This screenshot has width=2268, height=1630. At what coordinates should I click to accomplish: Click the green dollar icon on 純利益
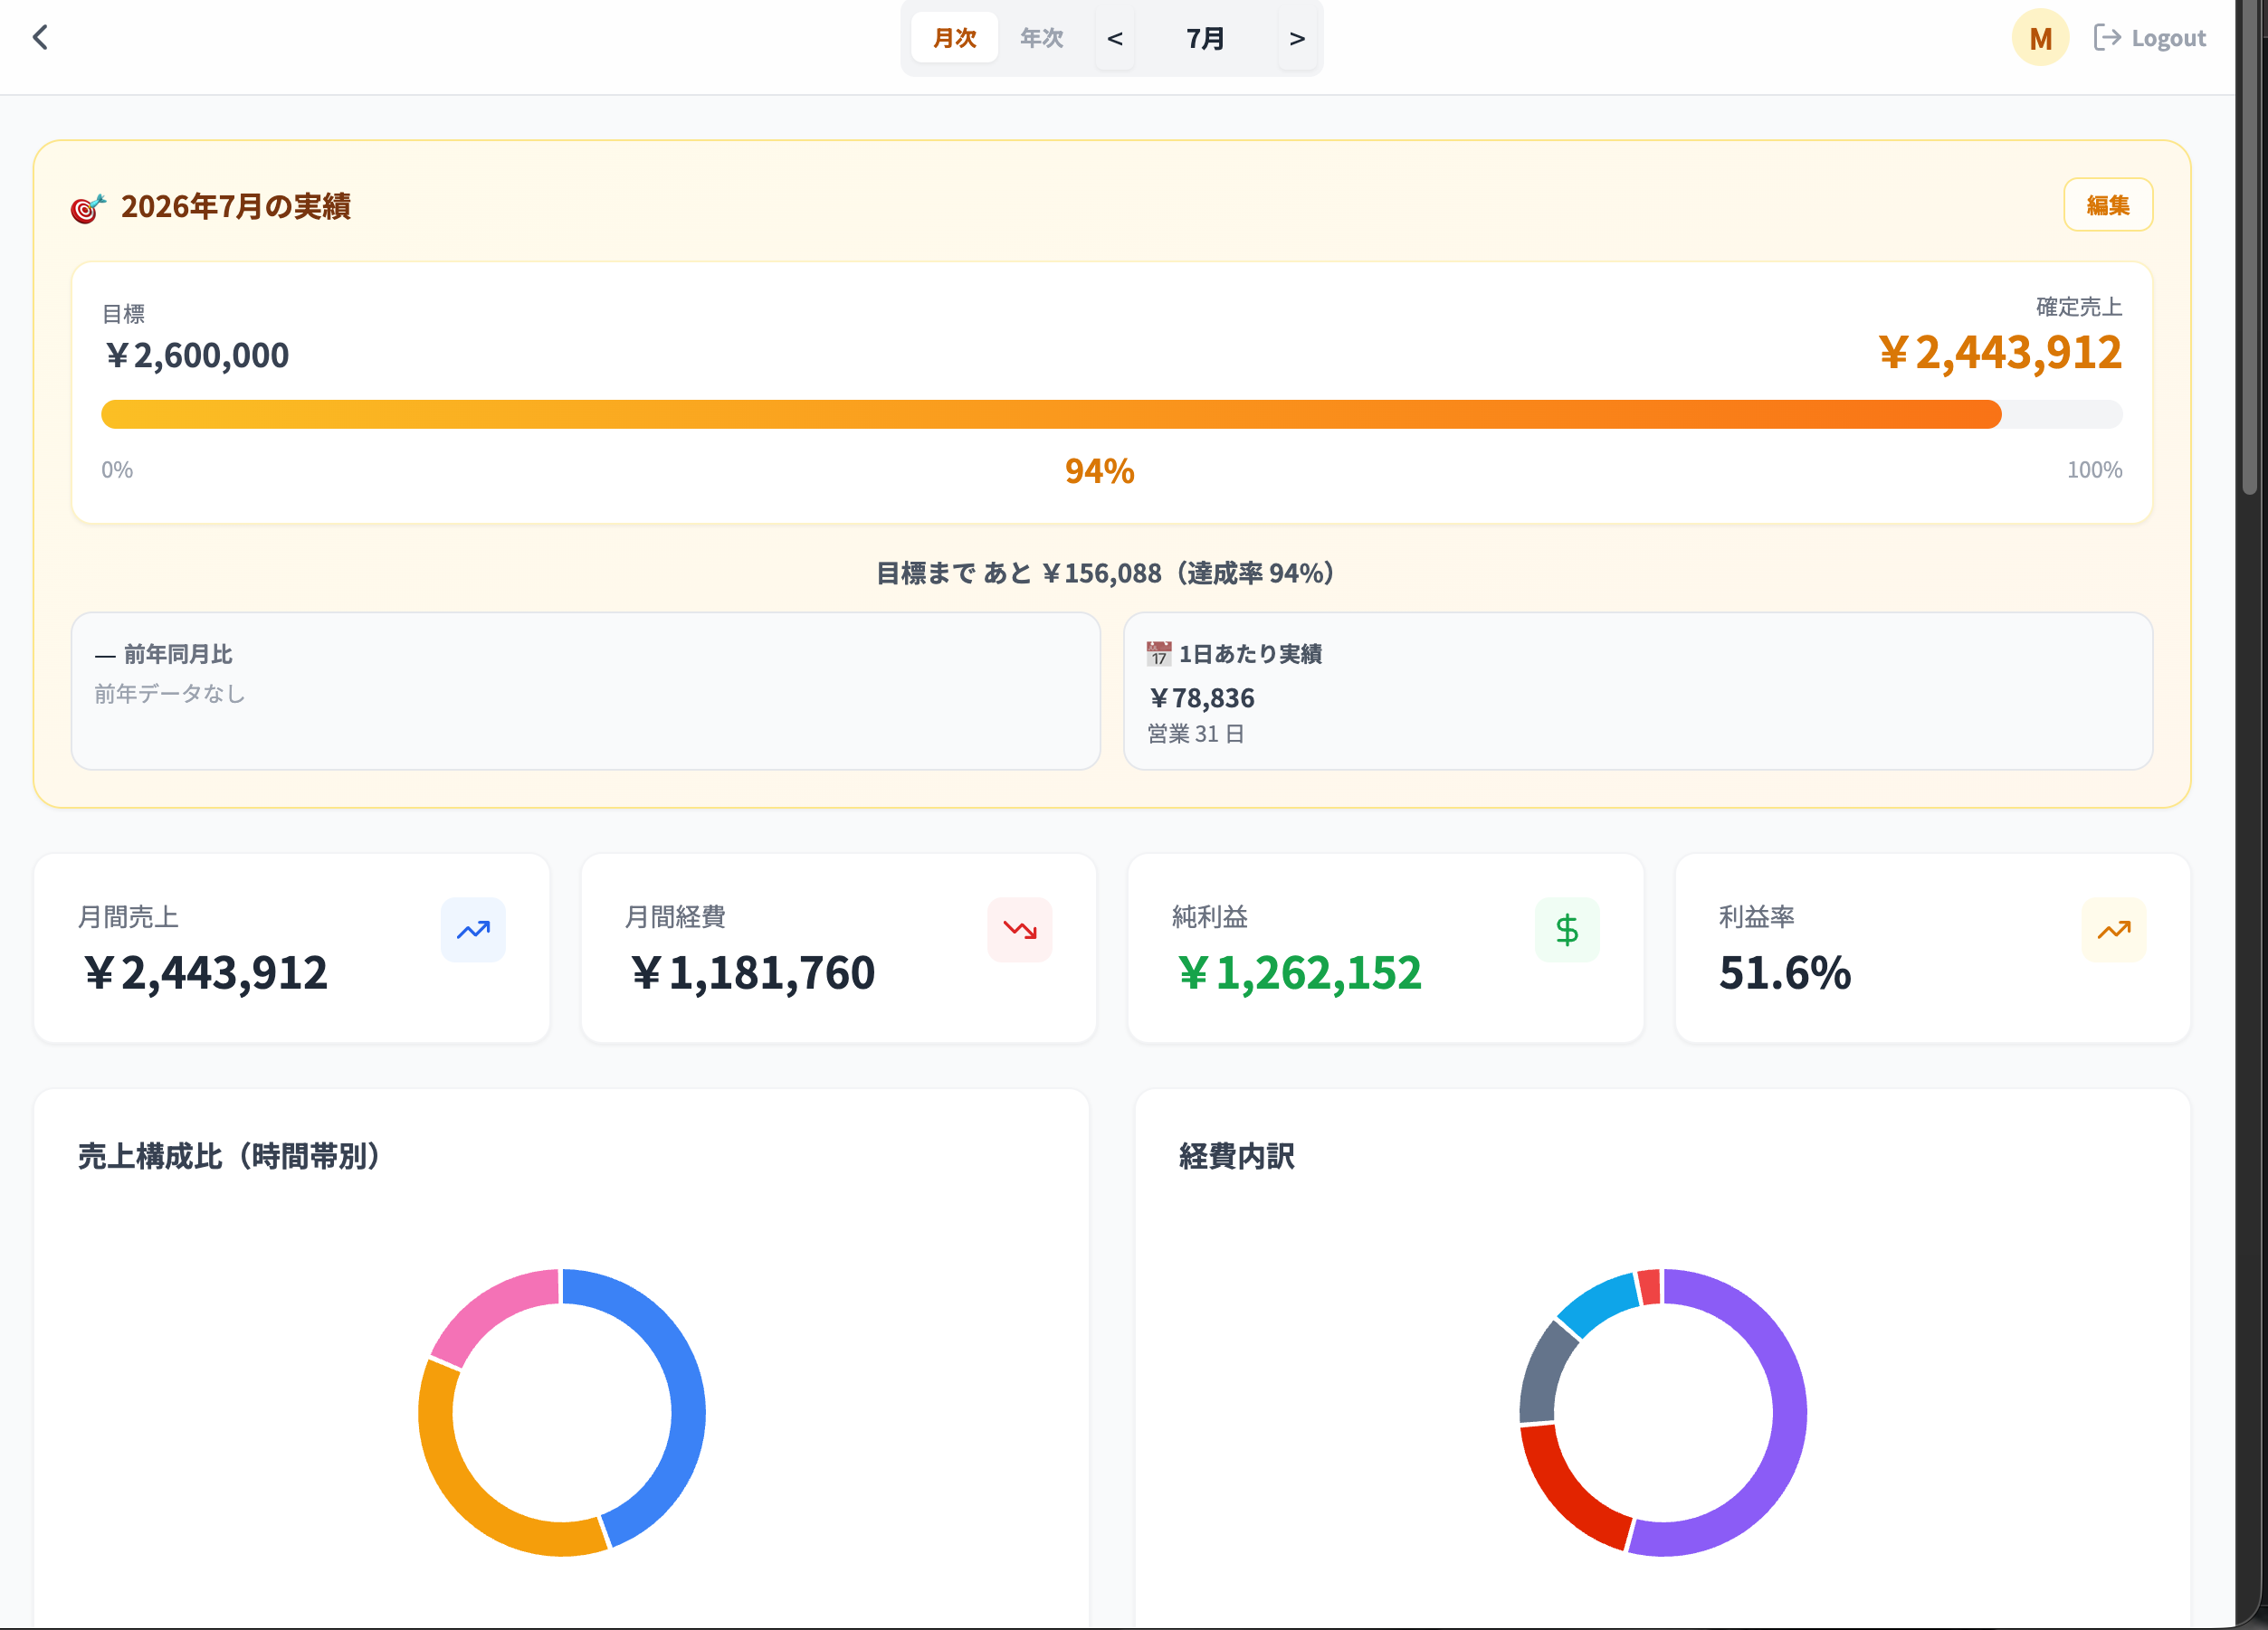click(x=1567, y=931)
